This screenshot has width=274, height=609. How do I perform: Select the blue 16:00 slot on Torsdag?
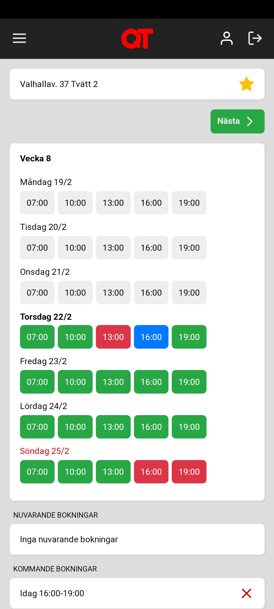(151, 337)
